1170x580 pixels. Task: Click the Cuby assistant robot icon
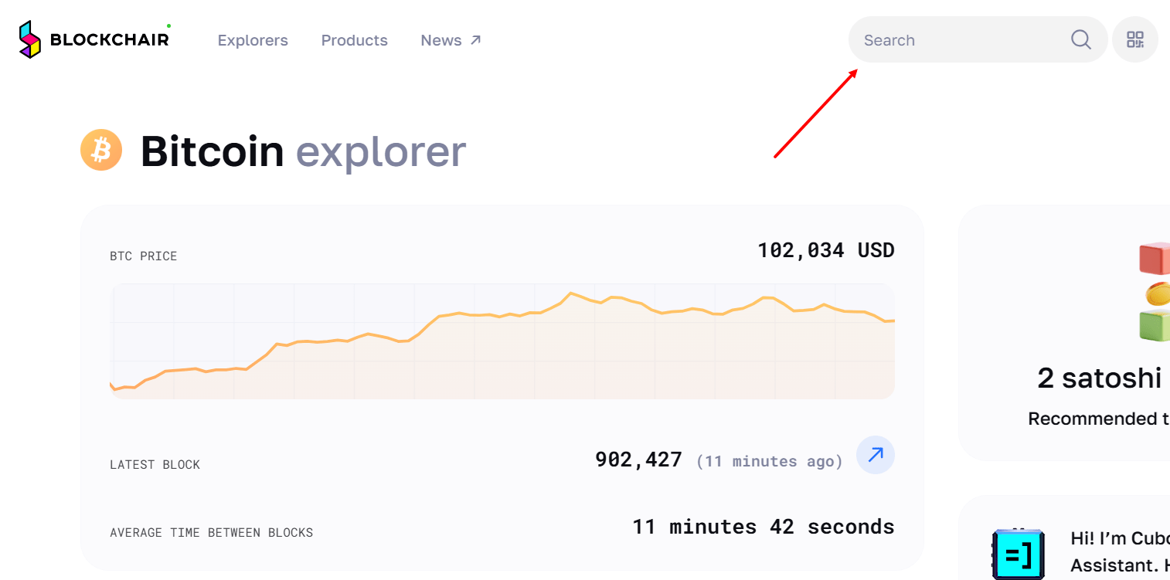1018,554
